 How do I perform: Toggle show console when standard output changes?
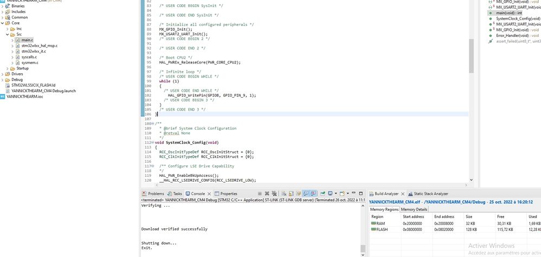point(306,194)
